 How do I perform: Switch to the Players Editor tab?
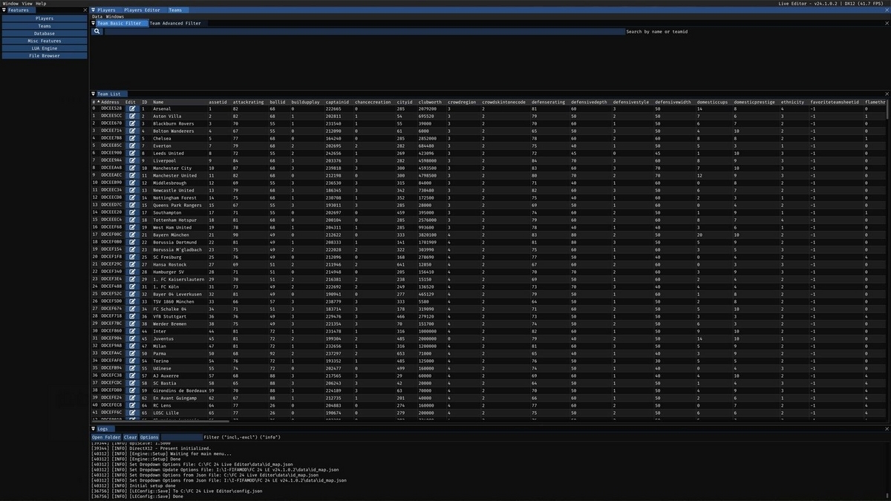(142, 10)
